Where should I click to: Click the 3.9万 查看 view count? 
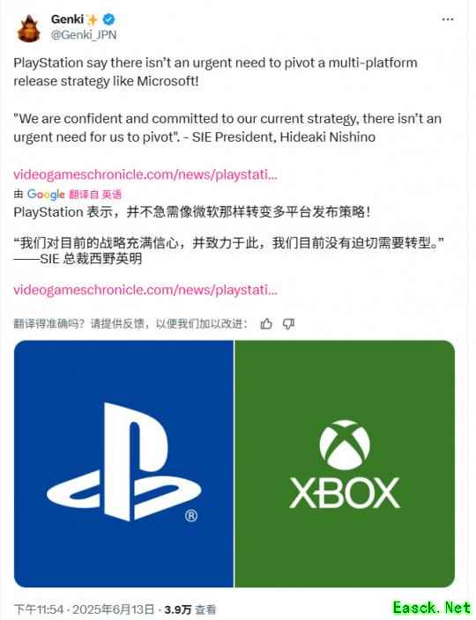pos(190,609)
